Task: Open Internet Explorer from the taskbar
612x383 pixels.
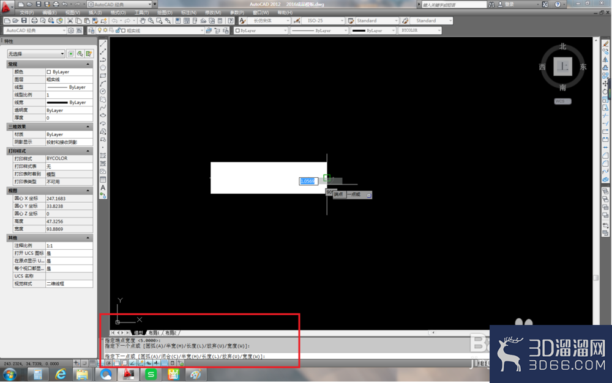Action: 61,375
